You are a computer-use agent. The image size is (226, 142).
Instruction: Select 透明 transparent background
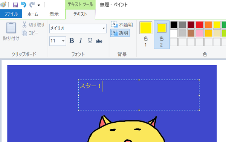[x=120, y=33]
